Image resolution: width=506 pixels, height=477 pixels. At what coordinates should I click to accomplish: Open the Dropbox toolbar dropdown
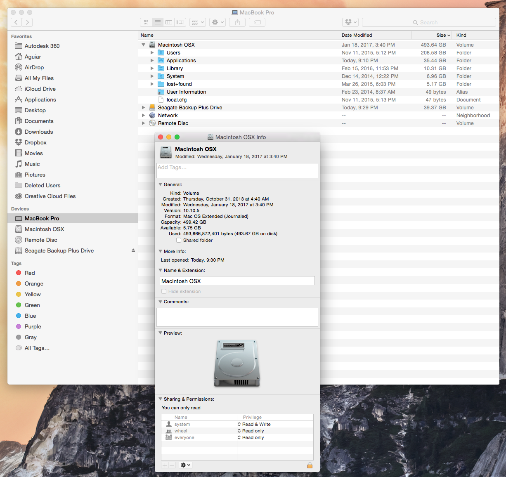(x=350, y=22)
